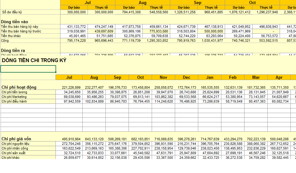The height and width of the screenshot is (173, 296).
Task: Click the 'Chi phí nhân công' row label
Action: pos(14,148)
